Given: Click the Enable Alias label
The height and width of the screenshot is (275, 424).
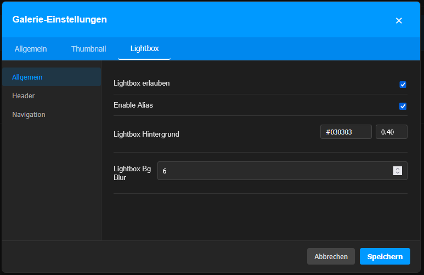Looking at the screenshot, I should pyautogui.click(x=133, y=105).
